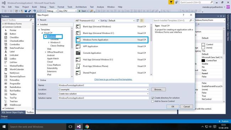This screenshot has height=130, width=231.
Task: Select the WPF Application template icon
Action: 78,46
